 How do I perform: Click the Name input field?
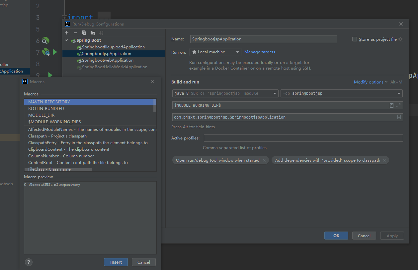[x=264, y=39]
